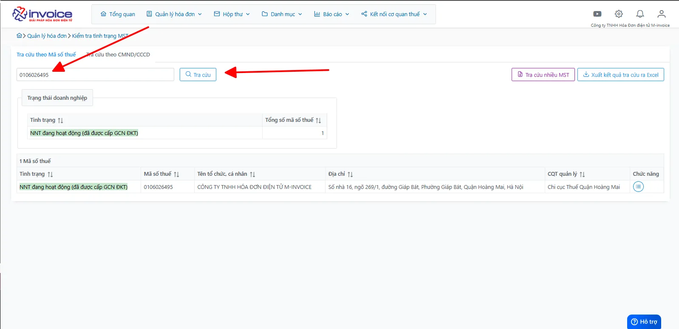Sort by Tổng số mã số thuế column
This screenshot has width=679, height=329.
[x=318, y=121]
